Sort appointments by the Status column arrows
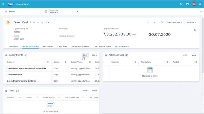 [x=66, y=62]
